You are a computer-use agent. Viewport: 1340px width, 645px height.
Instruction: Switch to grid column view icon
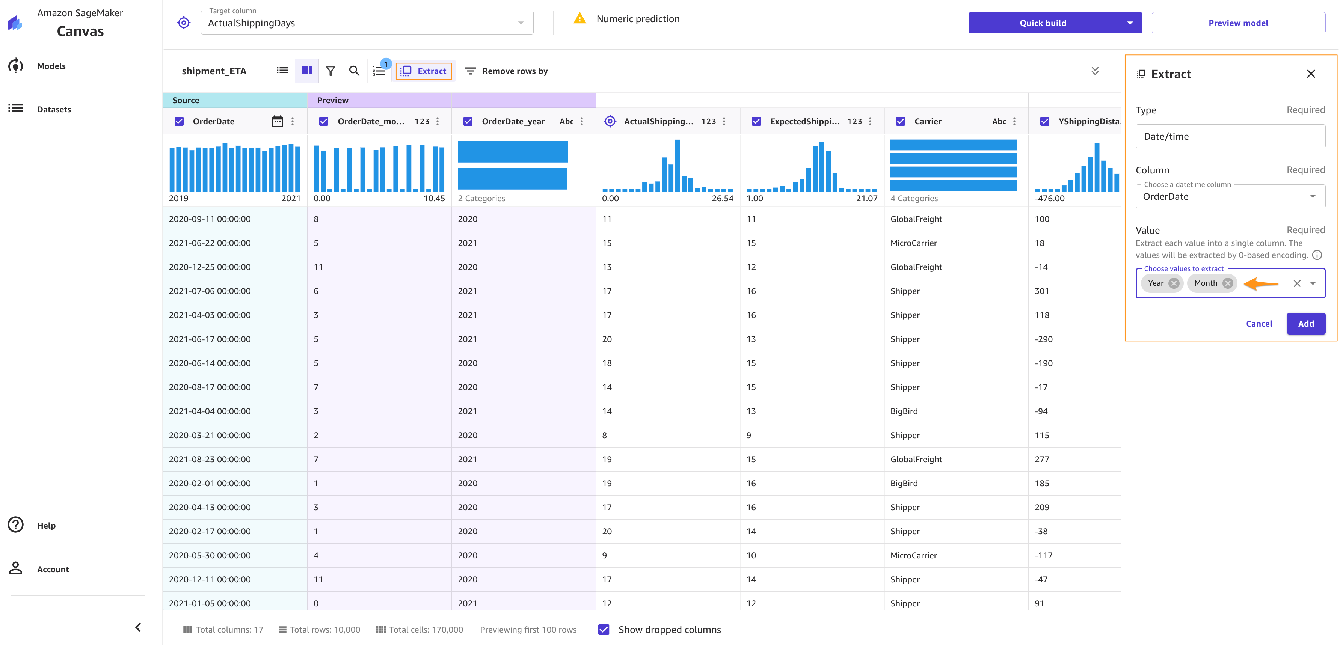point(306,71)
